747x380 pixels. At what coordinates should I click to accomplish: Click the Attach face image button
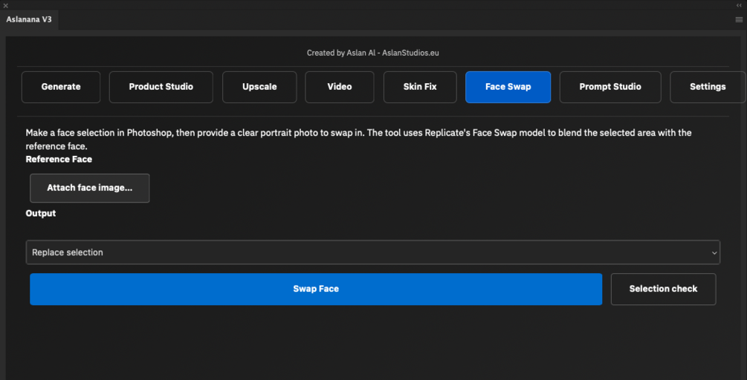click(89, 188)
